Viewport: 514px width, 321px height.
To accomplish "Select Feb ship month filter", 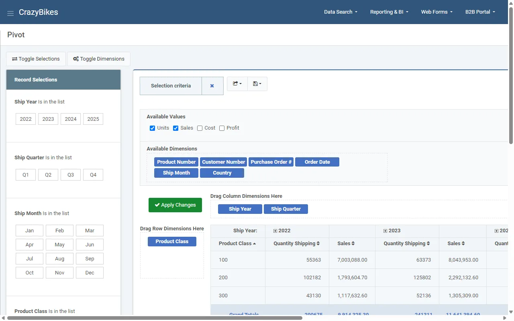I will tap(59, 231).
